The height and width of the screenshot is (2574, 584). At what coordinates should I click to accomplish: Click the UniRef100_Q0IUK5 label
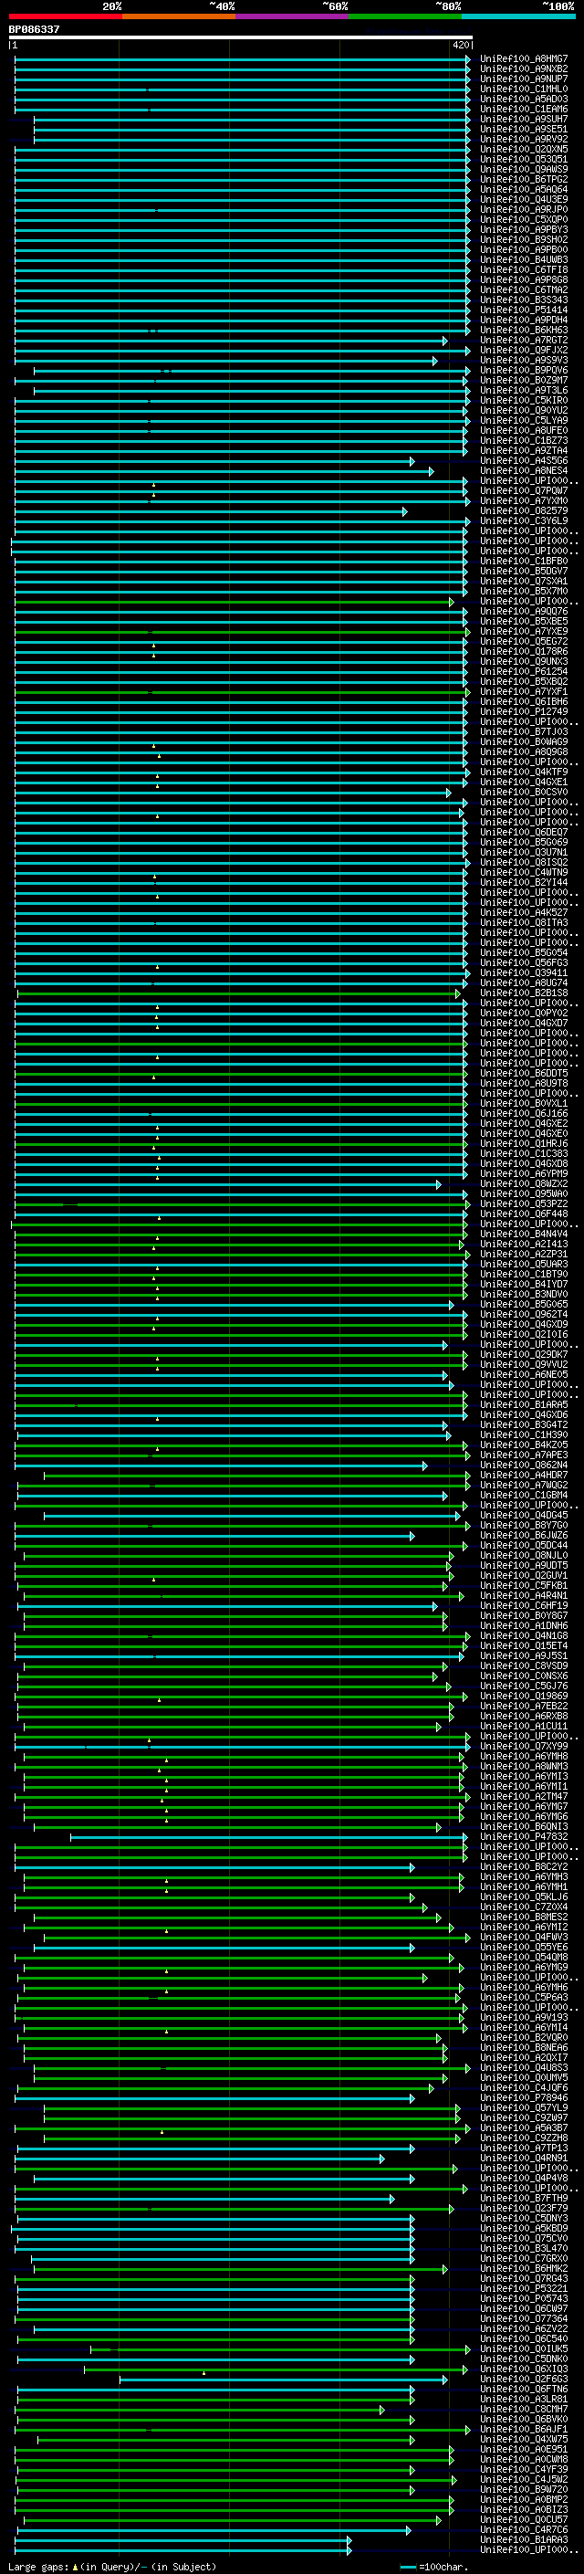(x=524, y=2348)
